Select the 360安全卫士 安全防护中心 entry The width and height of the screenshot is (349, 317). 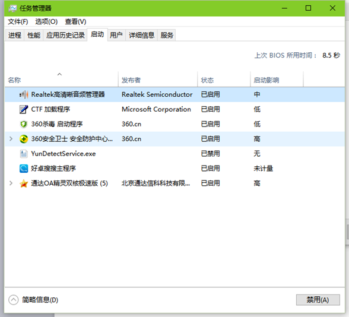click(72, 139)
